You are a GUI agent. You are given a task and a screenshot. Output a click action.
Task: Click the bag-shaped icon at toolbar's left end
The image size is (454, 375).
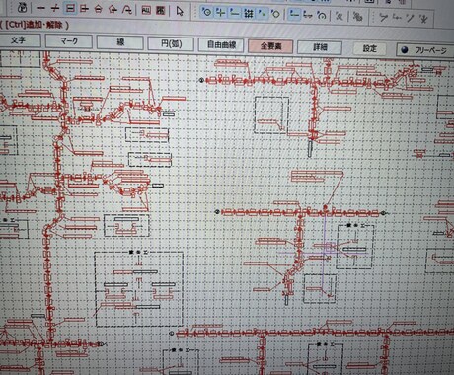tap(22, 7)
